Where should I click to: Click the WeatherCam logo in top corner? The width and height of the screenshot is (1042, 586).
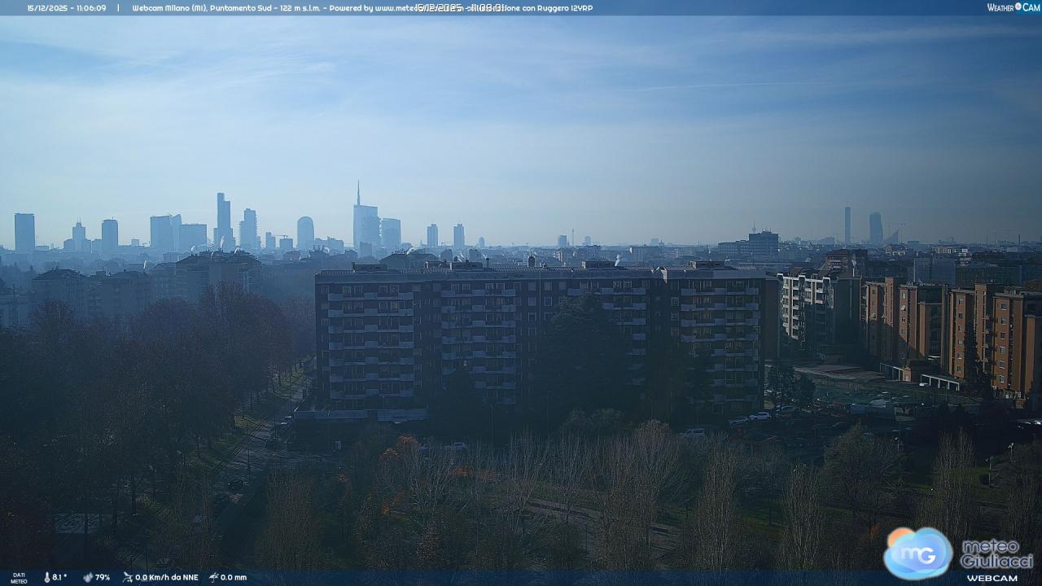point(1013,7)
